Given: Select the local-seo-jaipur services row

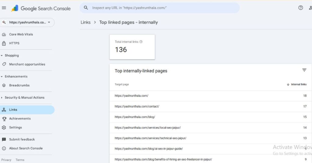Looking at the screenshot, I should (x=211, y=128).
